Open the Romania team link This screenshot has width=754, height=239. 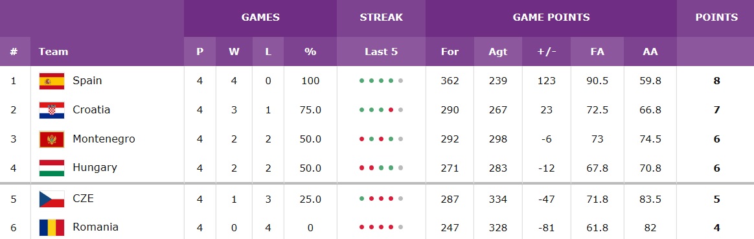pyautogui.click(x=95, y=227)
